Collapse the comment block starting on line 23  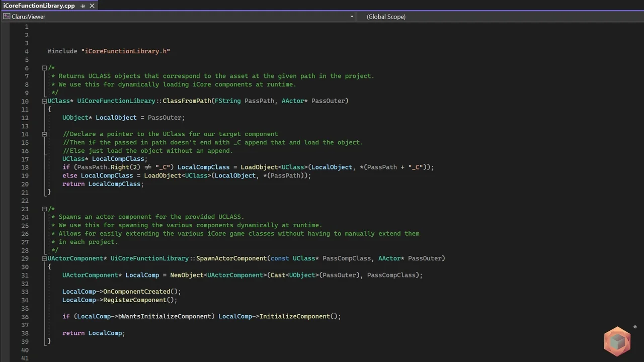tap(44, 209)
